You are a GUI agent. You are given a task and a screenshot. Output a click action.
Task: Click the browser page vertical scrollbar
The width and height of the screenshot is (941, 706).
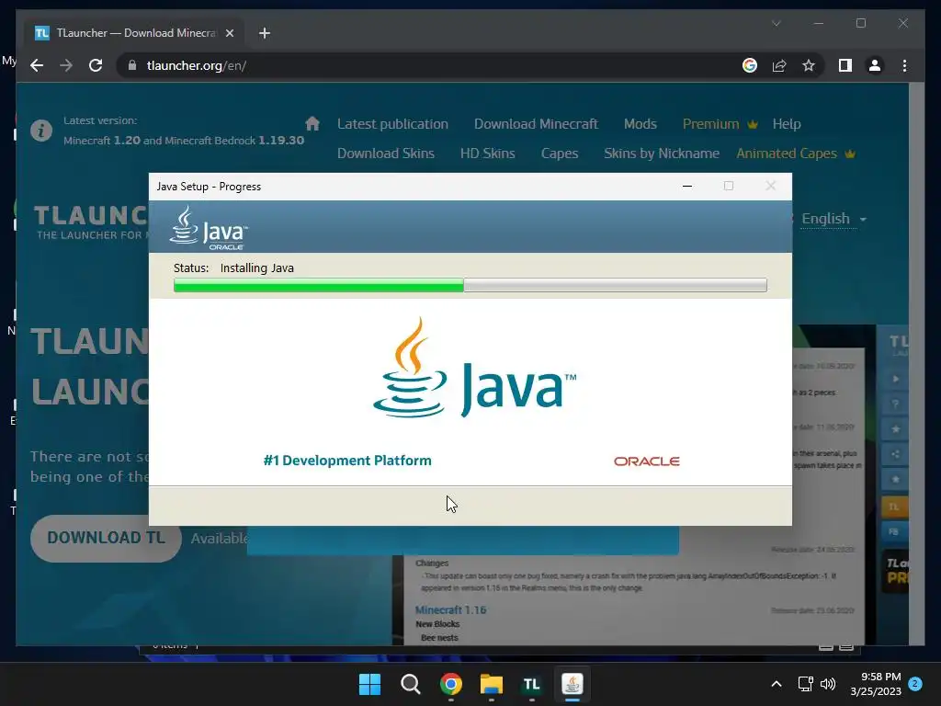coord(916,364)
